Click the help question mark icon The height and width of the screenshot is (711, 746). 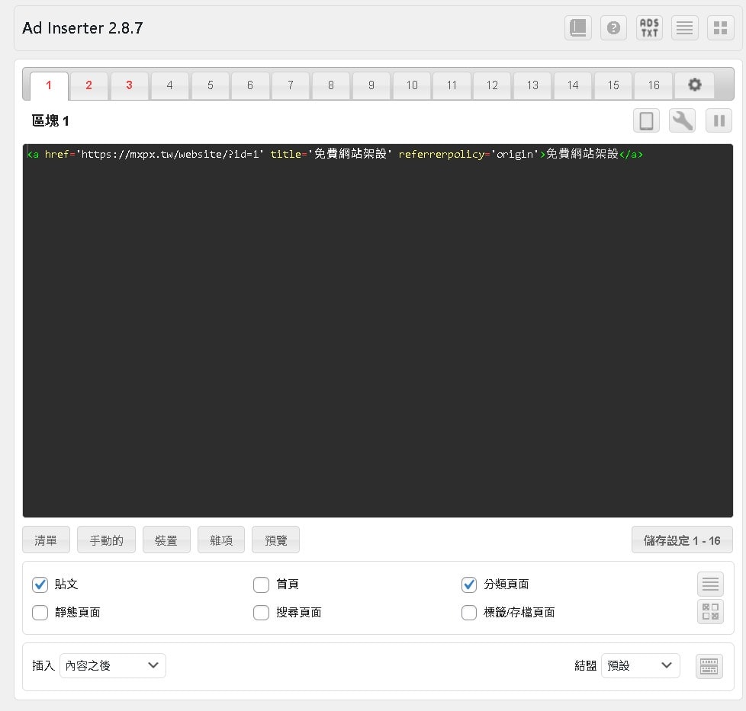pyautogui.click(x=613, y=28)
